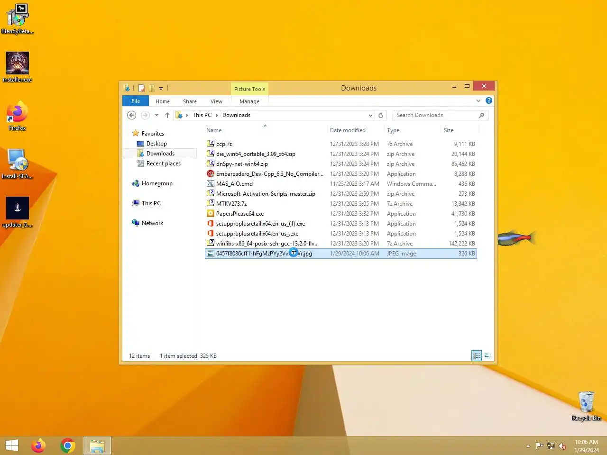Select the Recycle Bin icon

[x=587, y=406]
